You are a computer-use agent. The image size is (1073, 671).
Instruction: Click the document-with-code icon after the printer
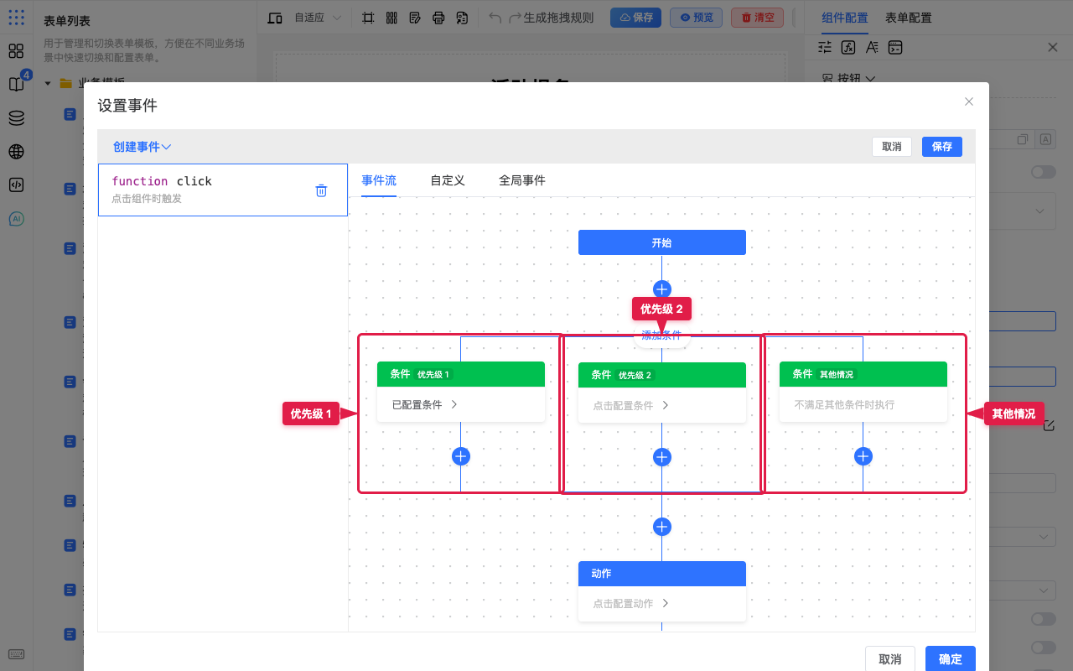click(462, 18)
